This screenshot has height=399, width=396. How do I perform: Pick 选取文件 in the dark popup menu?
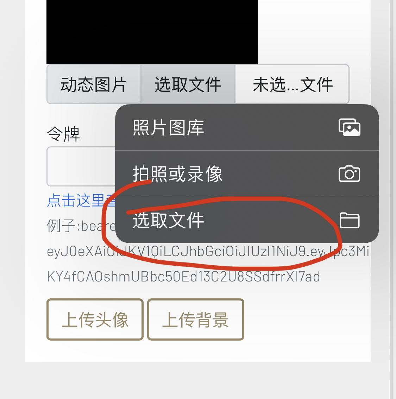pos(247,220)
